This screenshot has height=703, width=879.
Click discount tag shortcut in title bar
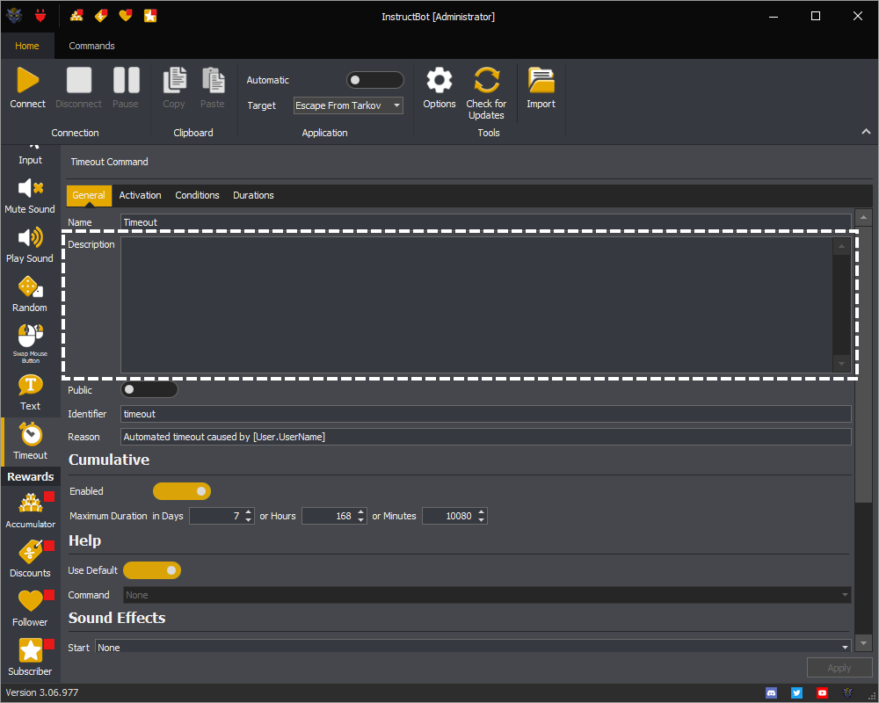(101, 16)
